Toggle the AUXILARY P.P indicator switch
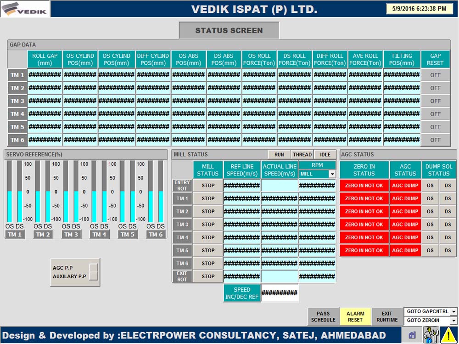Viewport: 459px width, 344px height. (x=93, y=276)
